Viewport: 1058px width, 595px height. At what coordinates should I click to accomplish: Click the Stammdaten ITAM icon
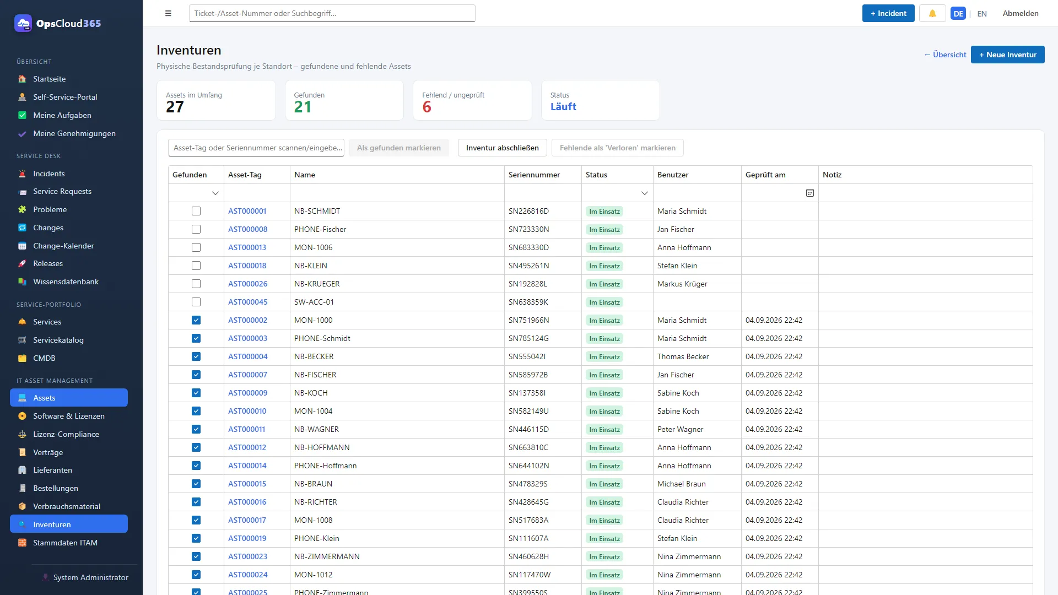[x=22, y=543]
